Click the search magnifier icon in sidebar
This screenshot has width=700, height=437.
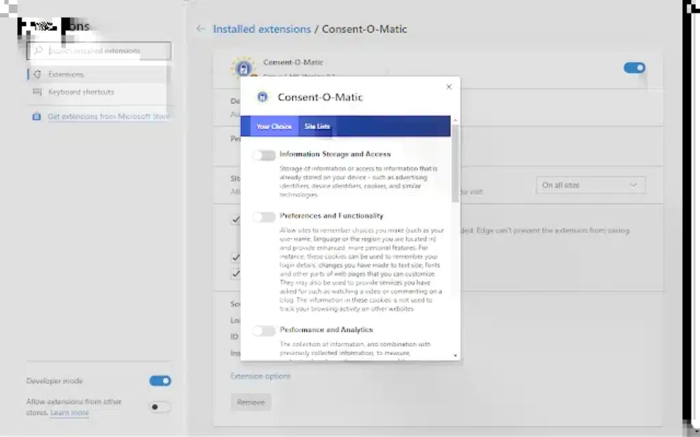(x=38, y=51)
